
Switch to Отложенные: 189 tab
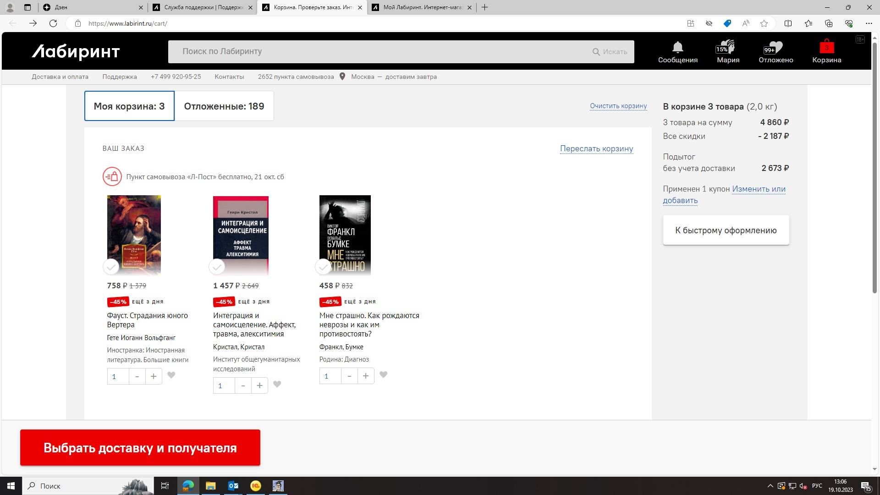pos(224,106)
